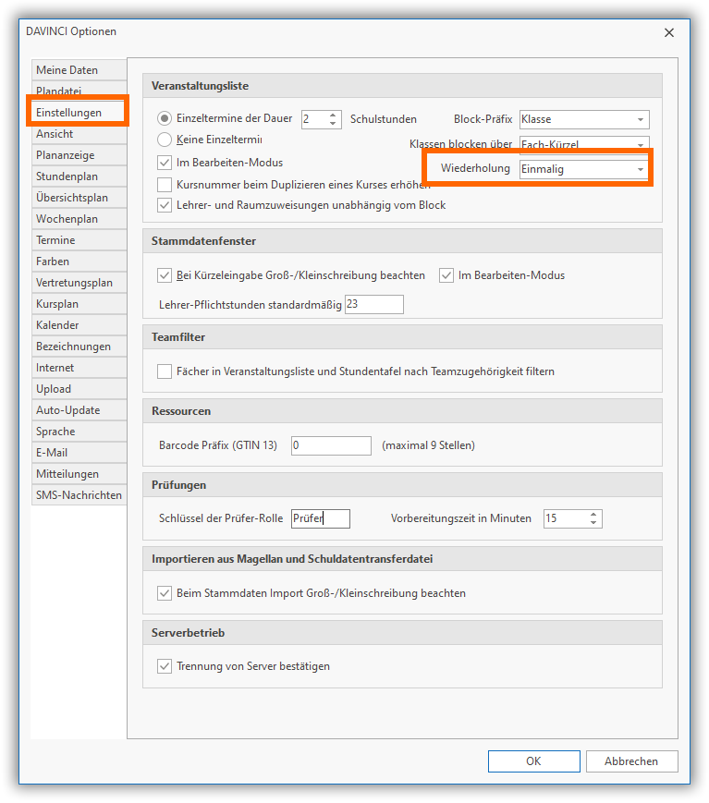Viewport: 709px width, 803px height.
Task: Enable 'Kursnummer beim Duplizieren' checkbox
Action: (165, 184)
